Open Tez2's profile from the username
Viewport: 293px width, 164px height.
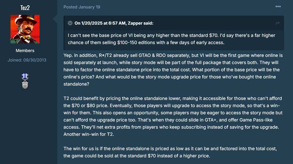25,8
